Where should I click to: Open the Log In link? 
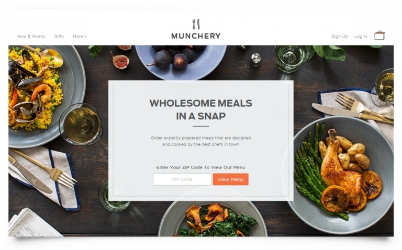tap(361, 37)
